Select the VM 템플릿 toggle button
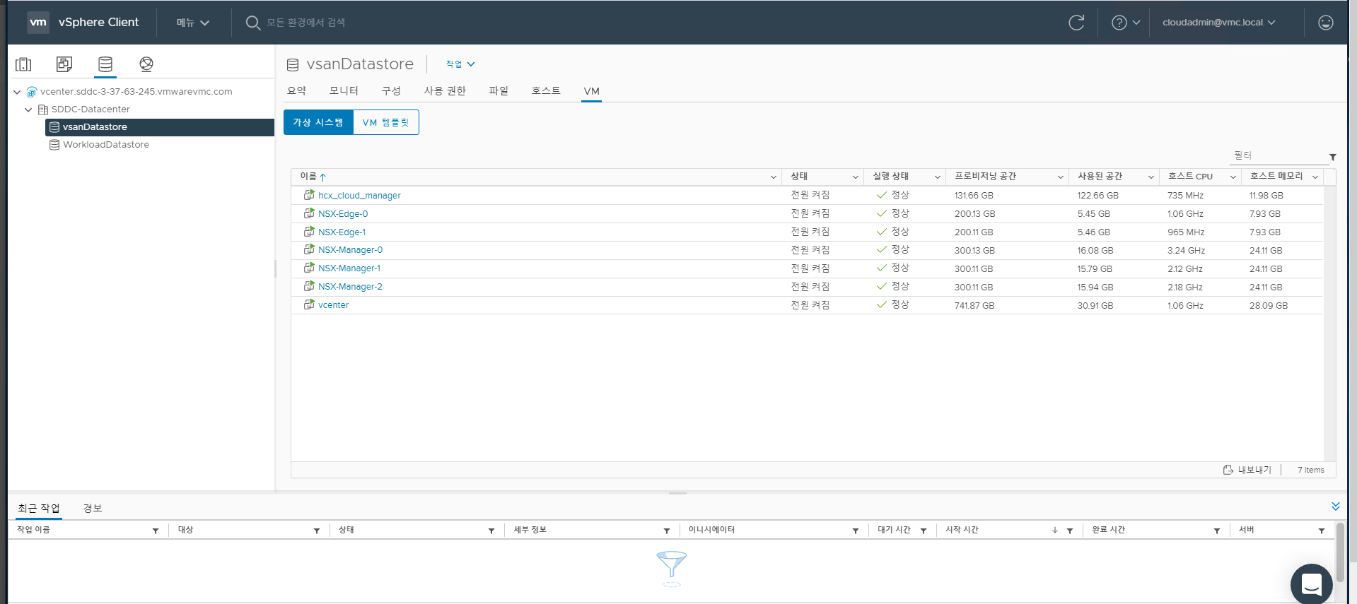The image size is (1357, 604). pyautogui.click(x=386, y=122)
